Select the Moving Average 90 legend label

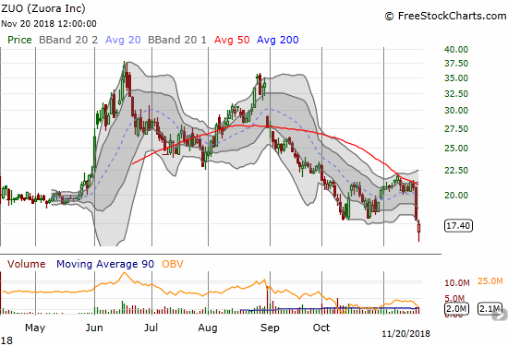click(105, 264)
